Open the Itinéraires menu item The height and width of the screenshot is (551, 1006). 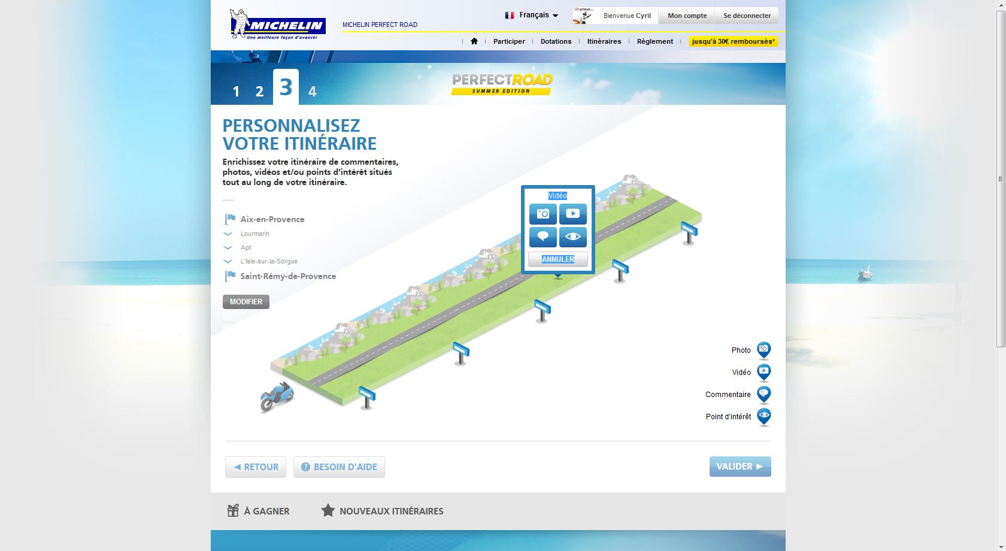(604, 41)
